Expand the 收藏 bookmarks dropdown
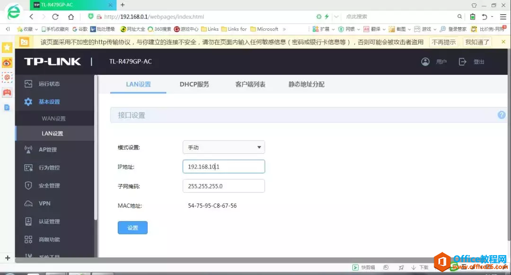The height and width of the screenshot is (275, 511). coord(36,29)
